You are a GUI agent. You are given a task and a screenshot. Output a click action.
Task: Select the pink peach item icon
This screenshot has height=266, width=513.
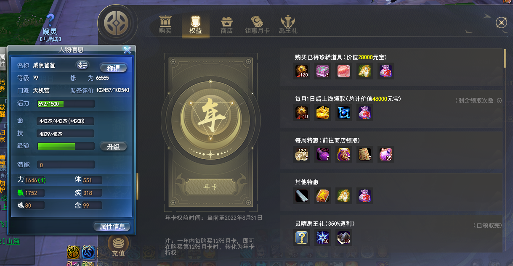click(343, 71)
